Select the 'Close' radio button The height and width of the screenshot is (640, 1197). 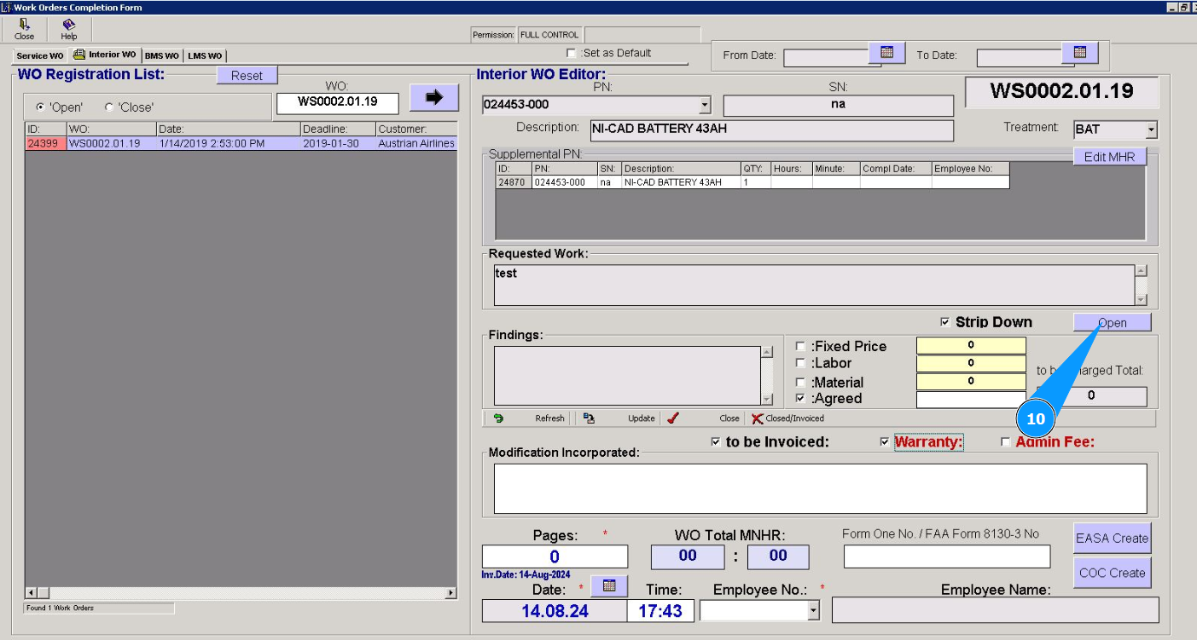[x=109, y=107]
